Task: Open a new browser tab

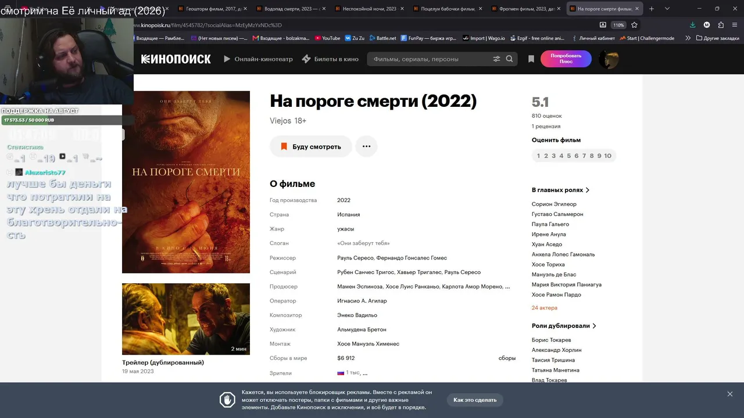Action: click(652, 9)
